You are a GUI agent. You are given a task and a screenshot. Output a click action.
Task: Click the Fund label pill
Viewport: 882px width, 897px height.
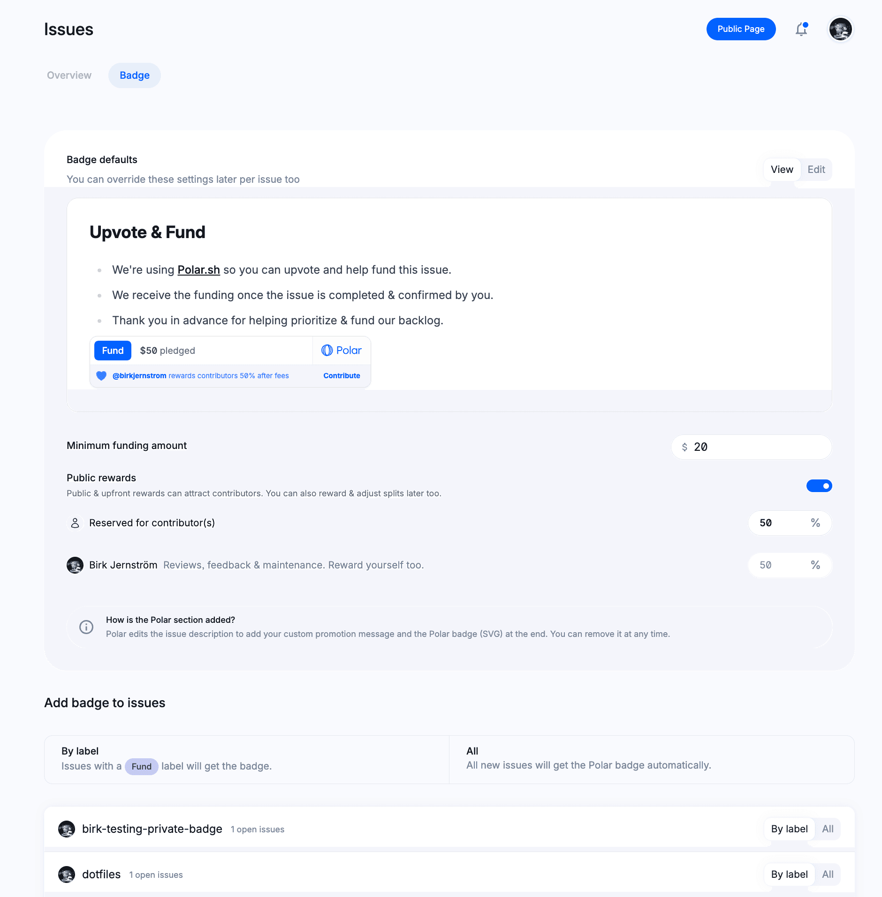(142, 766)
